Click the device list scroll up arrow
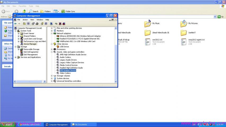 point(116,28)
